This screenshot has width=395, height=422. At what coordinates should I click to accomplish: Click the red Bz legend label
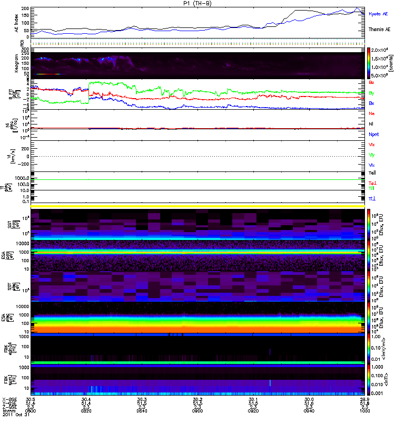(372, 83)
